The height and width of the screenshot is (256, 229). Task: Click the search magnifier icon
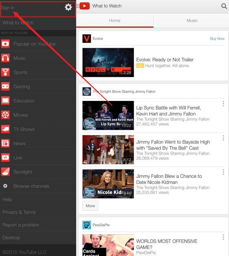[x=224, y=6]
